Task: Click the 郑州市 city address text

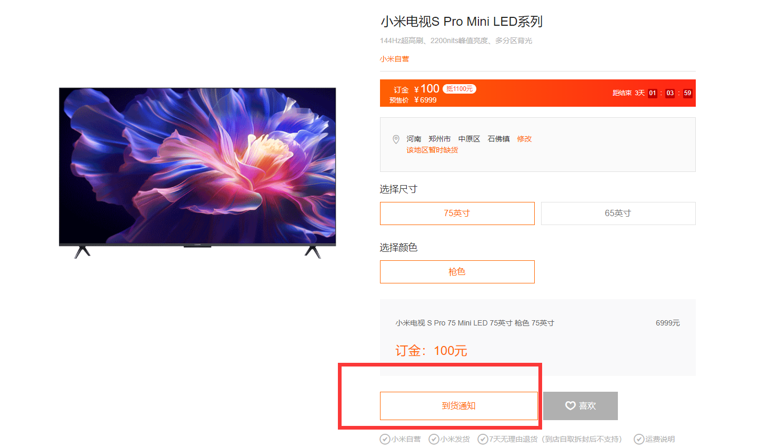Action: [439, 139]
